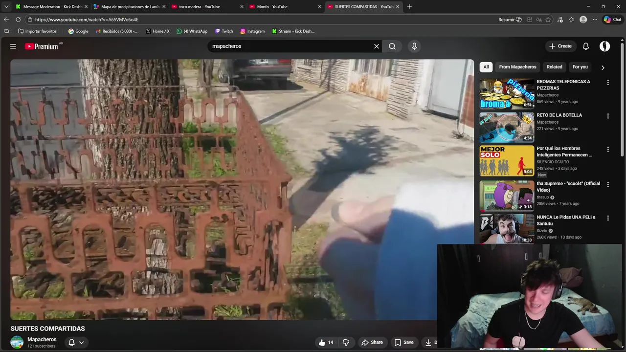Open options for Por Qué los Hombres video
The image size is (626, 352).
(608, 149)
